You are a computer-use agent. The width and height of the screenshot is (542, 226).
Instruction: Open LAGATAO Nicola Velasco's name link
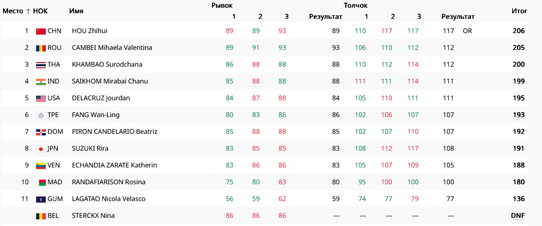[x=108, y=199]
